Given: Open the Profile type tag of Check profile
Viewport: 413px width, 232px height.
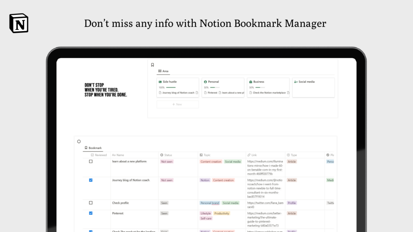Looking at the screenshot, I should pos(292,203).
